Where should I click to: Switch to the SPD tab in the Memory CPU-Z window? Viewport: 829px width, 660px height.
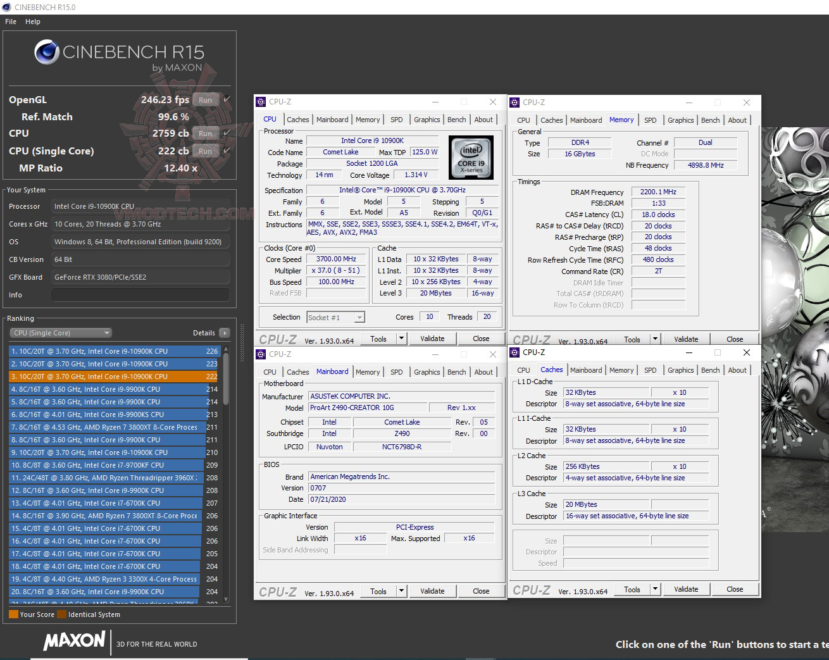[x=650, y=120]
